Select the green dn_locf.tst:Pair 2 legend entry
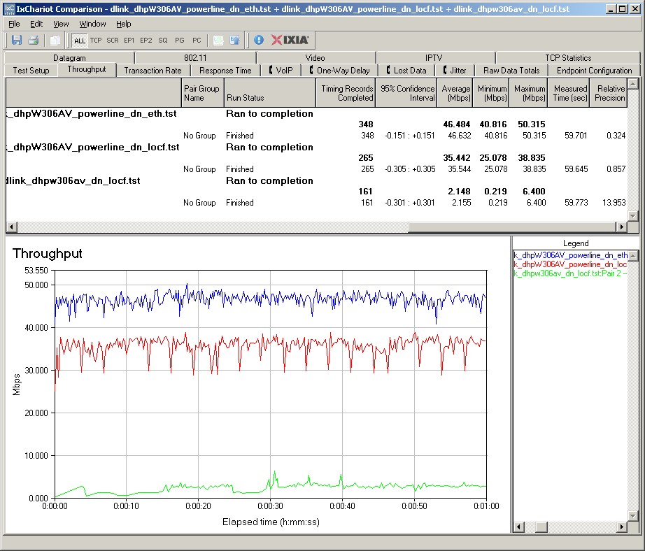The height and width of the screenshot is (551, 645). 571,273
